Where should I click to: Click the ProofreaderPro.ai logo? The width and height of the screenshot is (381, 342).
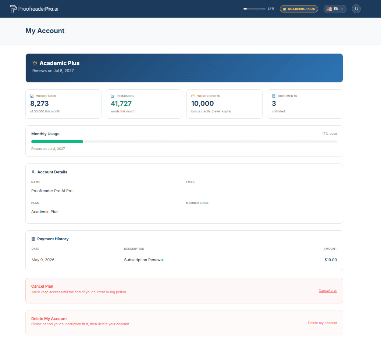click(x=34, y=9)
